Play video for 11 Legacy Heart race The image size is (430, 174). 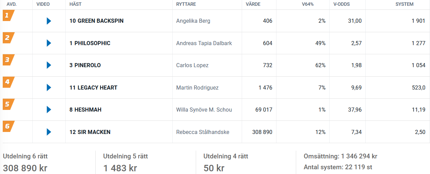coord(49,88)
